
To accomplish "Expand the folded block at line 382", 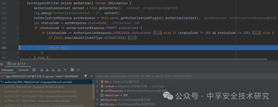I will pos(18,38).
